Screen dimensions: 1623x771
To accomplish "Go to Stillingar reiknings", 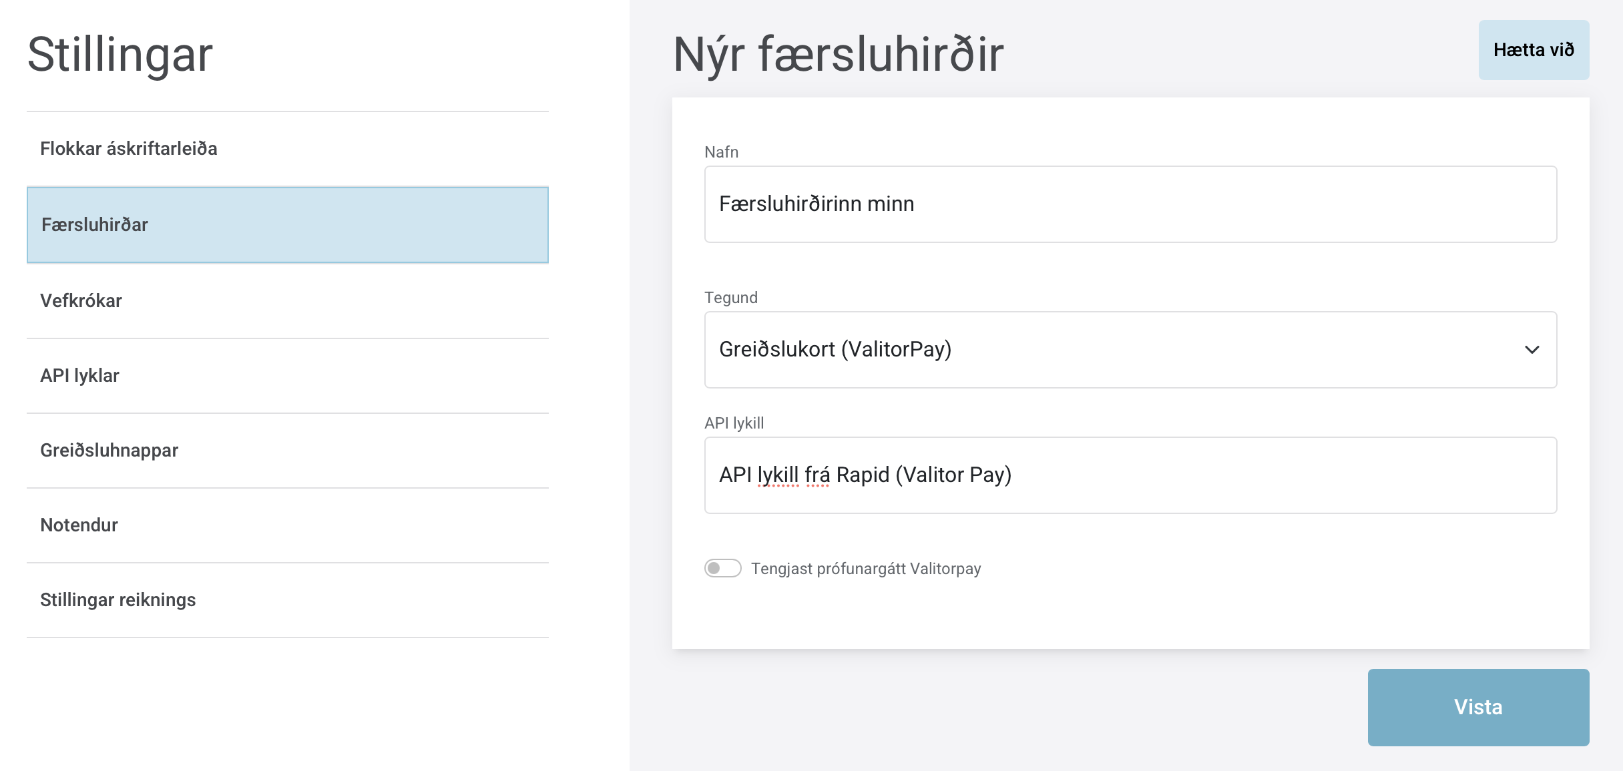I will (x=118, y=599).
